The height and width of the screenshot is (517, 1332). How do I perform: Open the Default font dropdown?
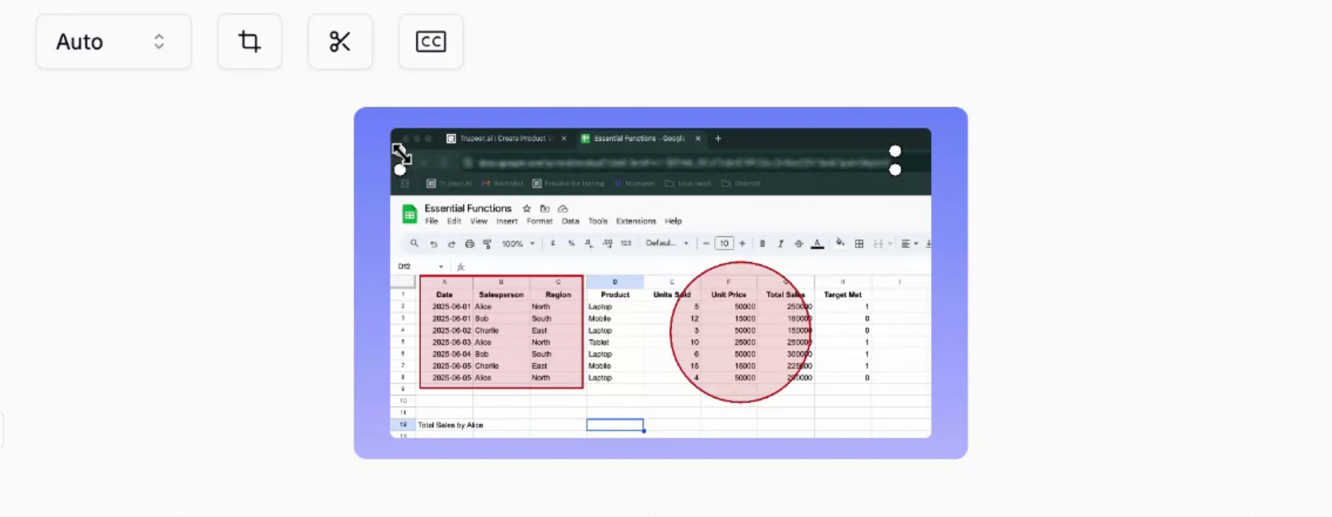coord(667,244)
